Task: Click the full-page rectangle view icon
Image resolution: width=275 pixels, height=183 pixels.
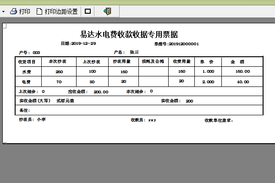Action: coord(88,11)
